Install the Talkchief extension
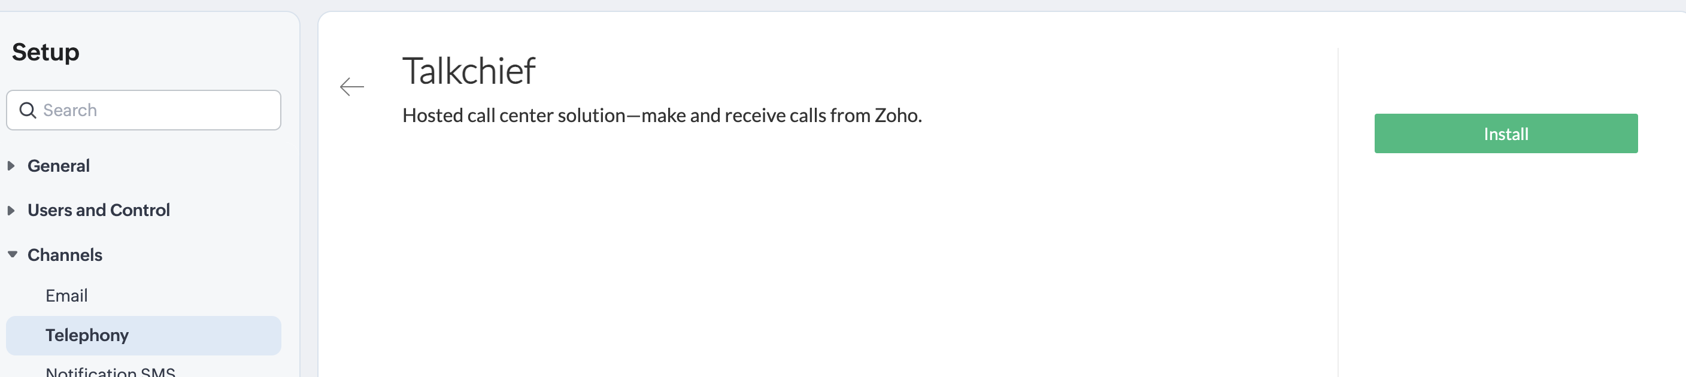 tap(1505, 133)
